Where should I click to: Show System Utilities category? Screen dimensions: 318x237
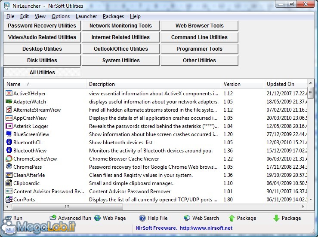pos(120,60)
